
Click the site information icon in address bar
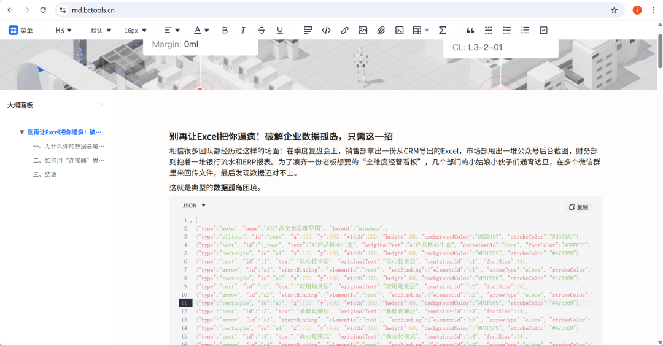tap(63, 10)
